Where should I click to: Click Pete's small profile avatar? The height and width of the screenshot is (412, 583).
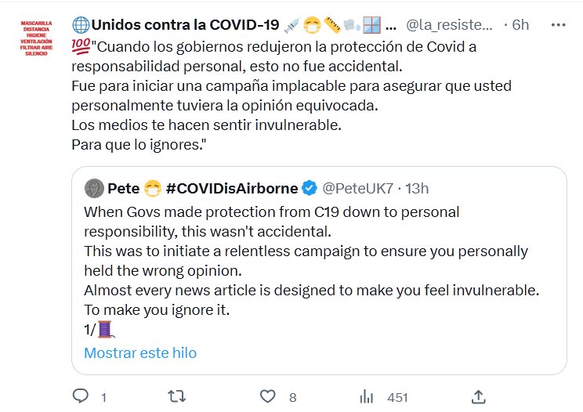coord(94,188)
